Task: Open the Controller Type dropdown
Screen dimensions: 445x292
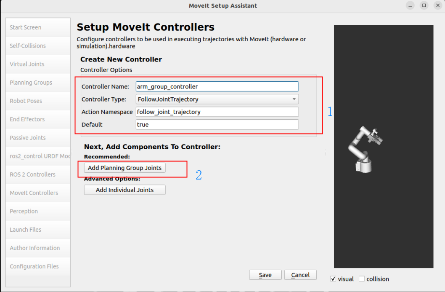Action: click(x=217, y=99)
